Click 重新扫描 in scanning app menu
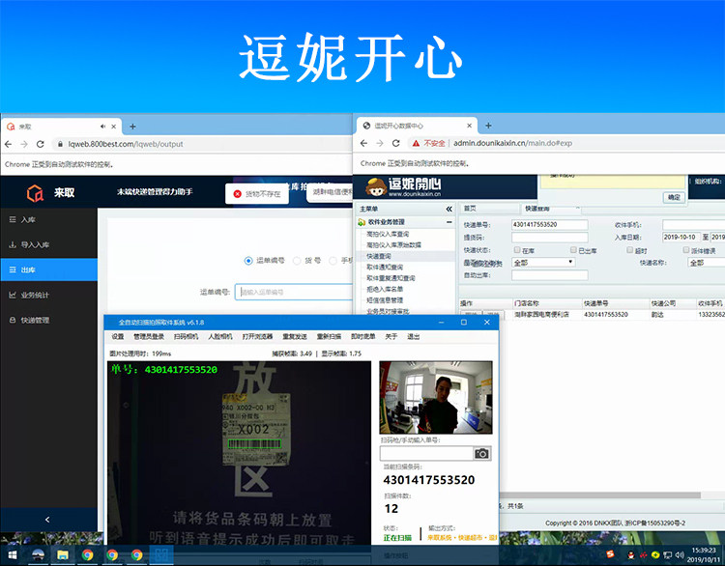Image resolution: width=725 pixels, height=566 pixels. pyautogui.click(x=329, y=336)
